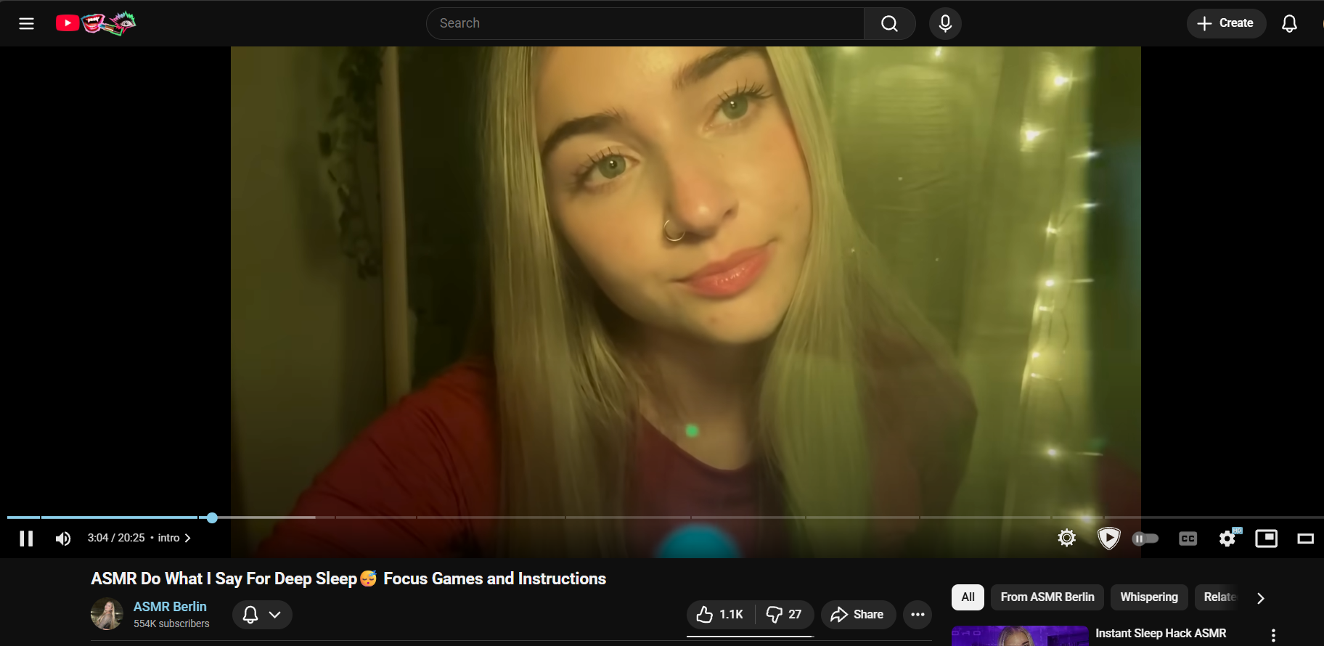
Task: Click the search magnifier button
Action: tap(889, 23)
